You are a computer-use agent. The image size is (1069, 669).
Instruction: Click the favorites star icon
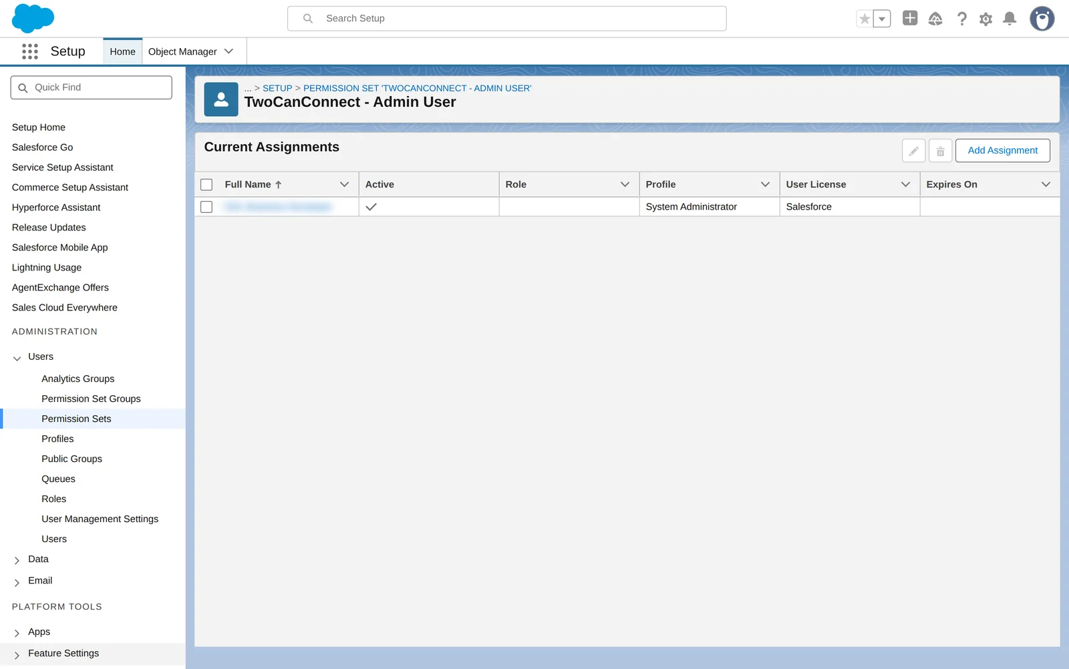(x=865, y=19)
